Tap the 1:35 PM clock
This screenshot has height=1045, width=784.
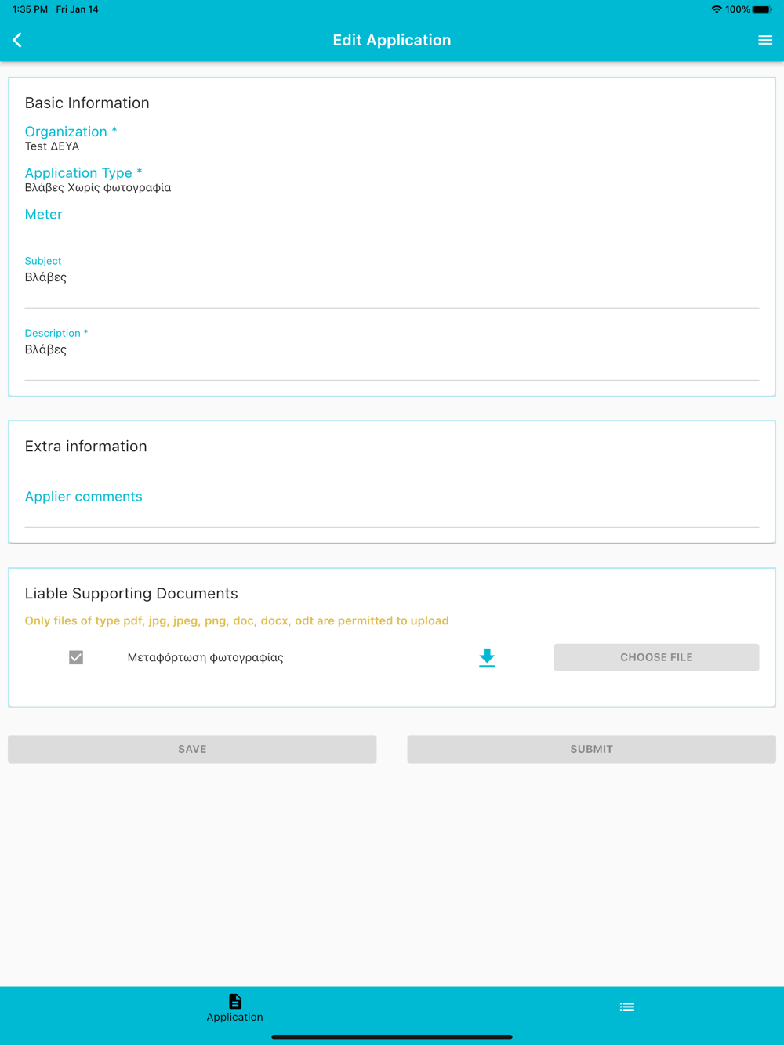(x=30, y=9)
